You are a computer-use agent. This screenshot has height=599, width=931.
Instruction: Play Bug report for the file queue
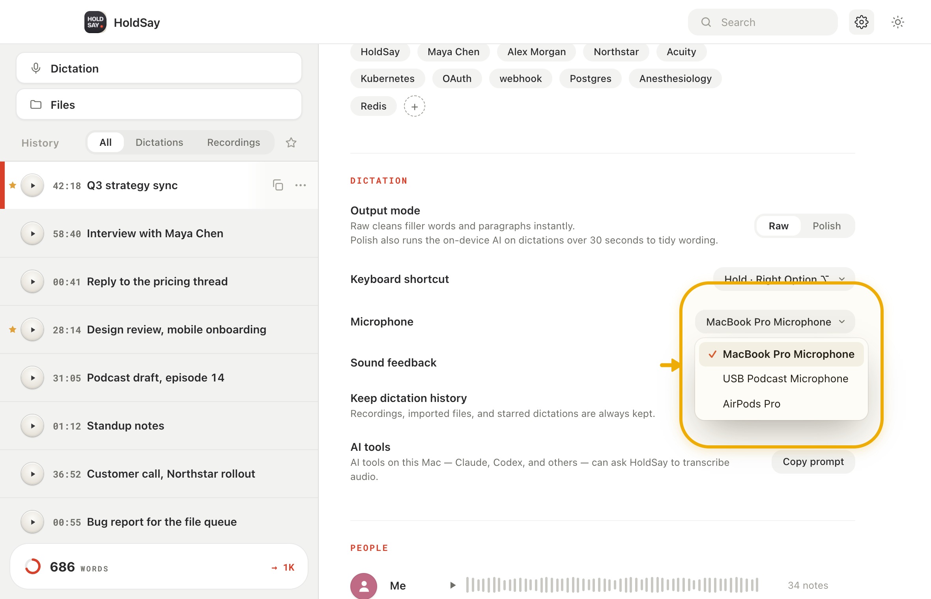click(32, 522)
